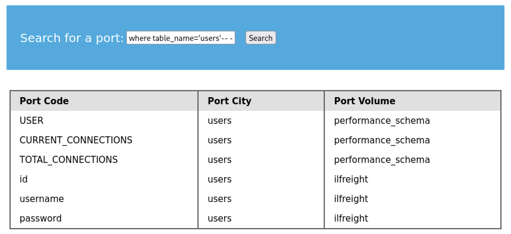Click the "password" column name entry

point(41,218)
